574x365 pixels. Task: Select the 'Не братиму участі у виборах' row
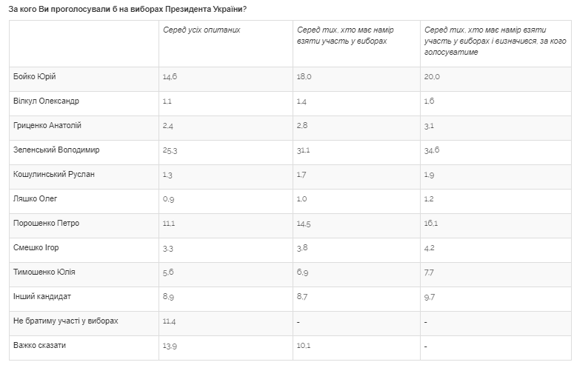pos(66,321)
